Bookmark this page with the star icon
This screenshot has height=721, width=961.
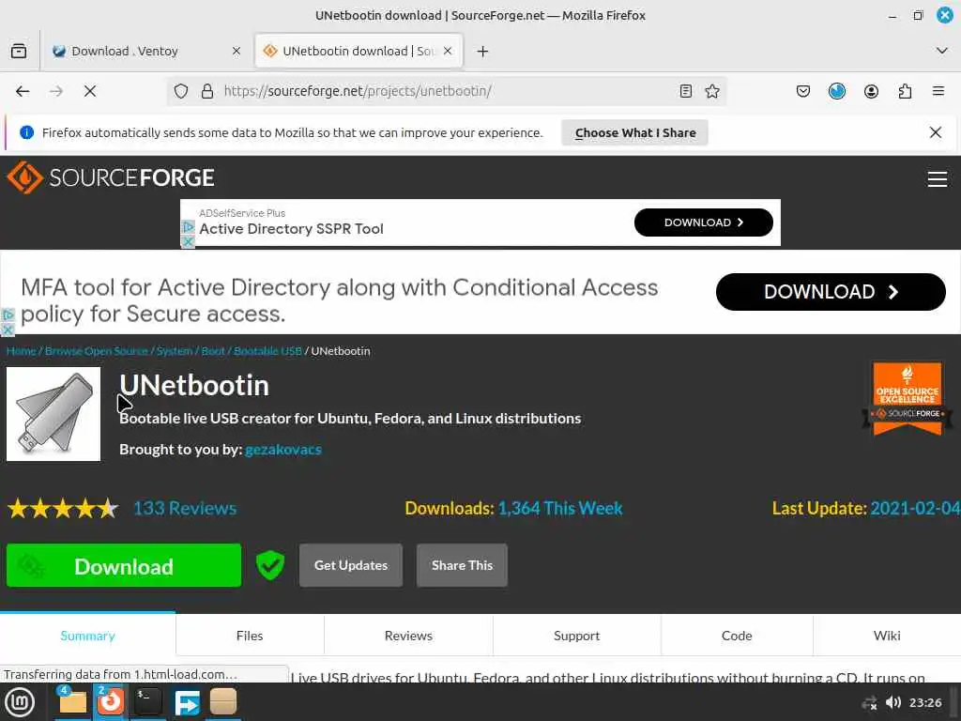click(712, 91)
